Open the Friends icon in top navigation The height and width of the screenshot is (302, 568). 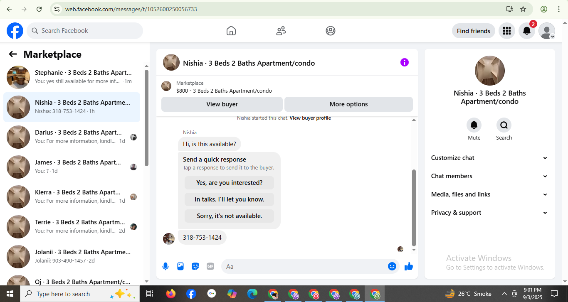point(281,31)
